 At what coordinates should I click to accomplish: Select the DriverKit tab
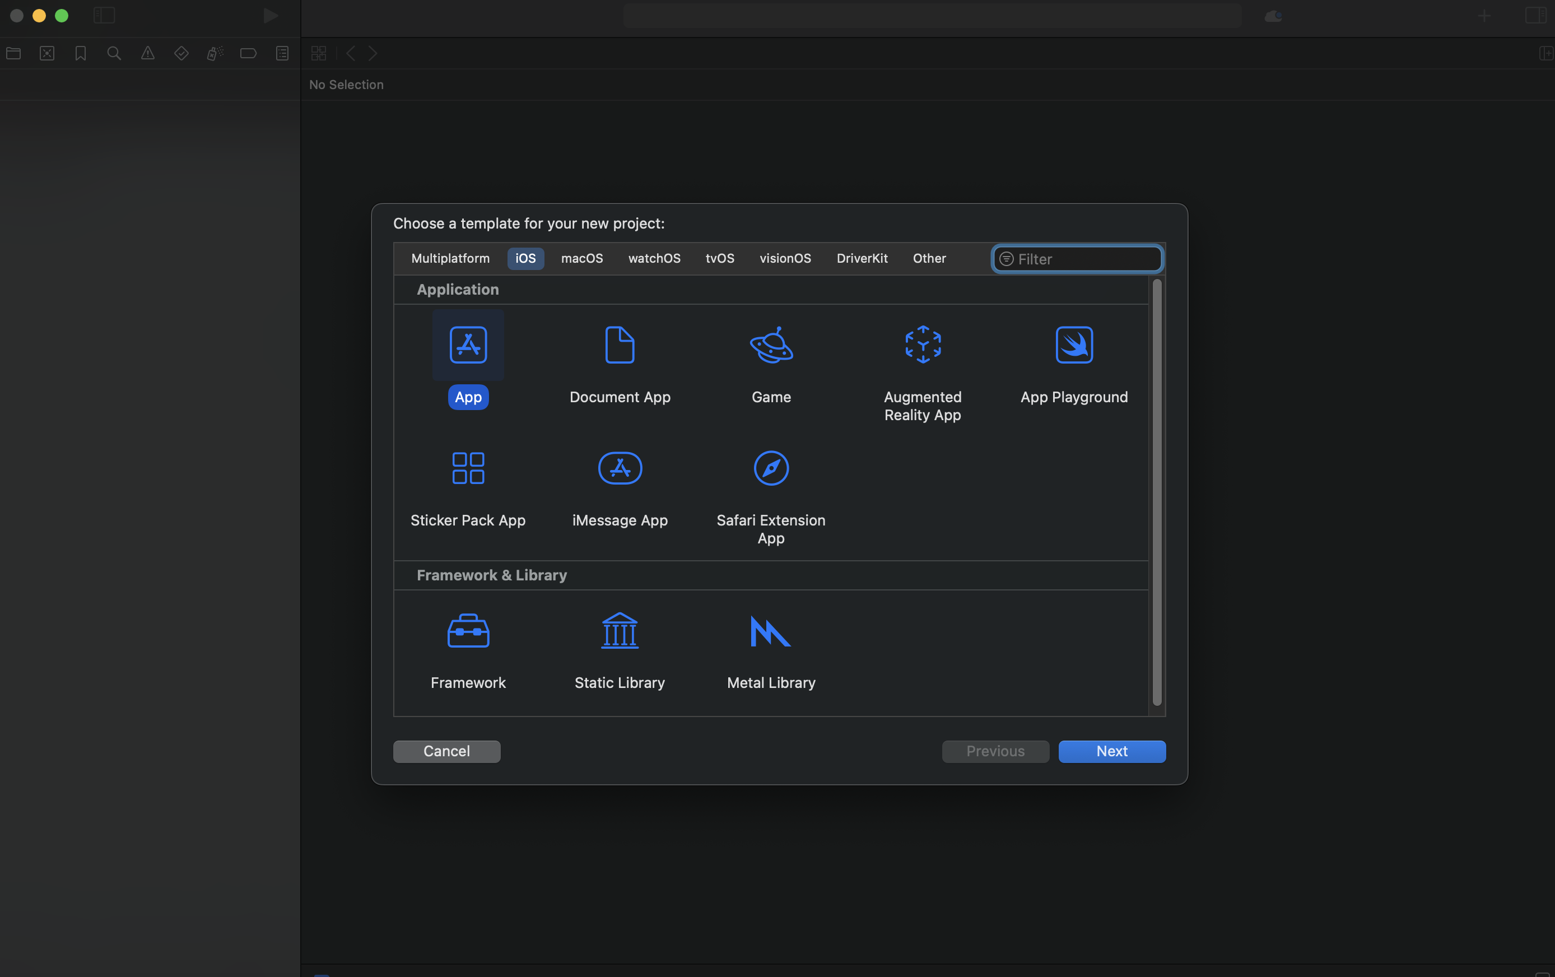(x=862, y=258)
